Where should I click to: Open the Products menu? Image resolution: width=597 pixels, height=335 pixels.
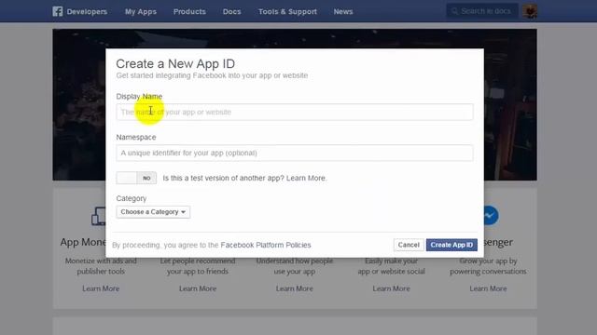click(x=189, y=11)
